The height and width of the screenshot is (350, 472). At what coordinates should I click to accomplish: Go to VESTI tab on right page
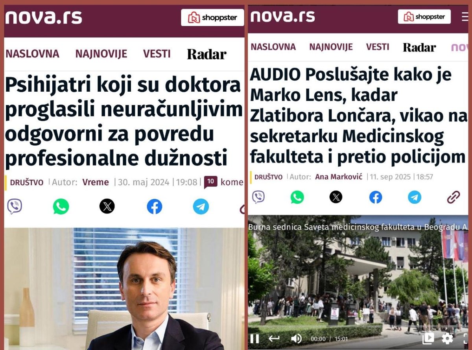click(x=378, y=47)
